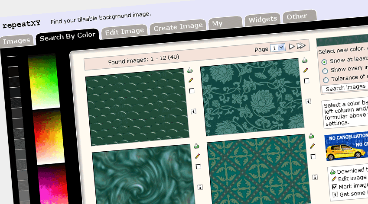368x204 pixels.
Task: Tick the checkbox beside teal floral pattern
Action: pyautogui.click(x=306, y=80)
